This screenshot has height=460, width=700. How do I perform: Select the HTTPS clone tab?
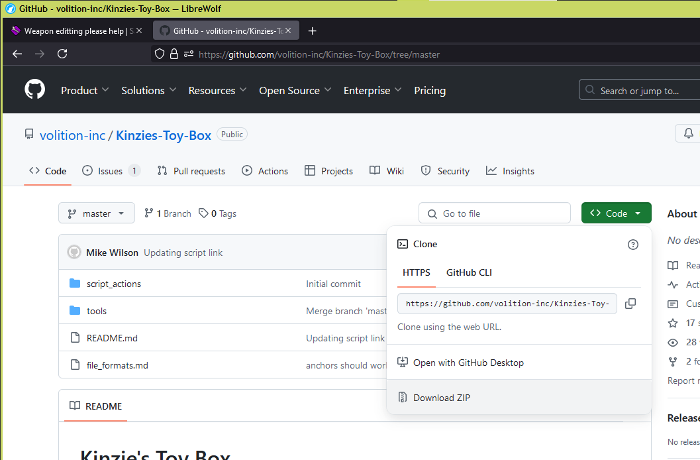pos(417,272)
